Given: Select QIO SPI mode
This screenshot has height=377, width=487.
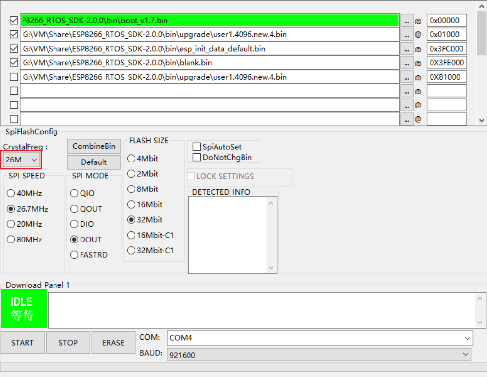Looking at the screenshot, I should point(82,193).
